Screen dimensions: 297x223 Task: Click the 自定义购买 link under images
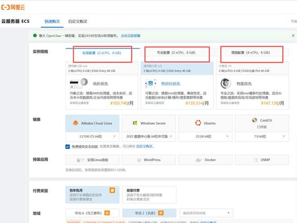point(144,146)
